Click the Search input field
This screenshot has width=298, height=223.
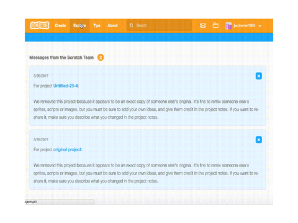click(159, 25)
